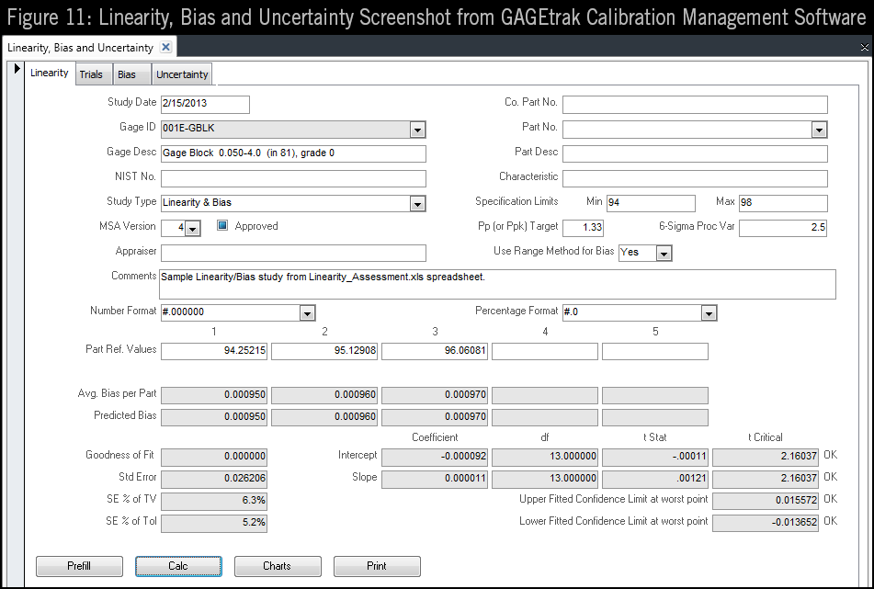The image size is (874, 589).
Task: Click the Study Date field
Action: click(x=204, y=104)
